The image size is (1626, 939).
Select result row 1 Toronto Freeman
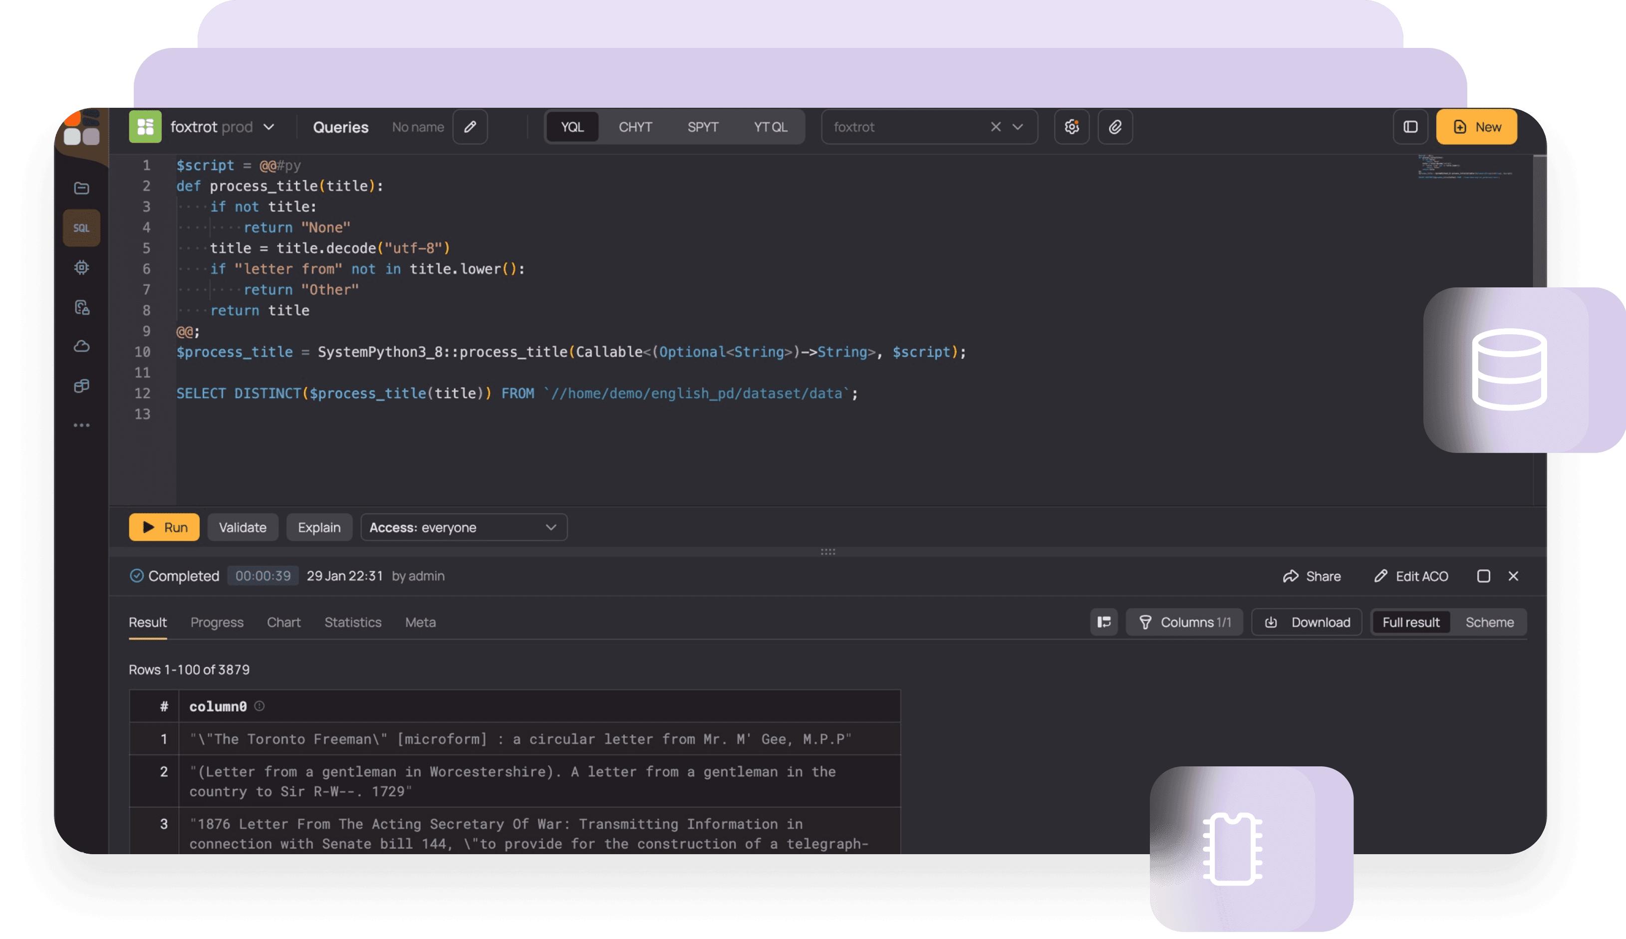(515, 739)
